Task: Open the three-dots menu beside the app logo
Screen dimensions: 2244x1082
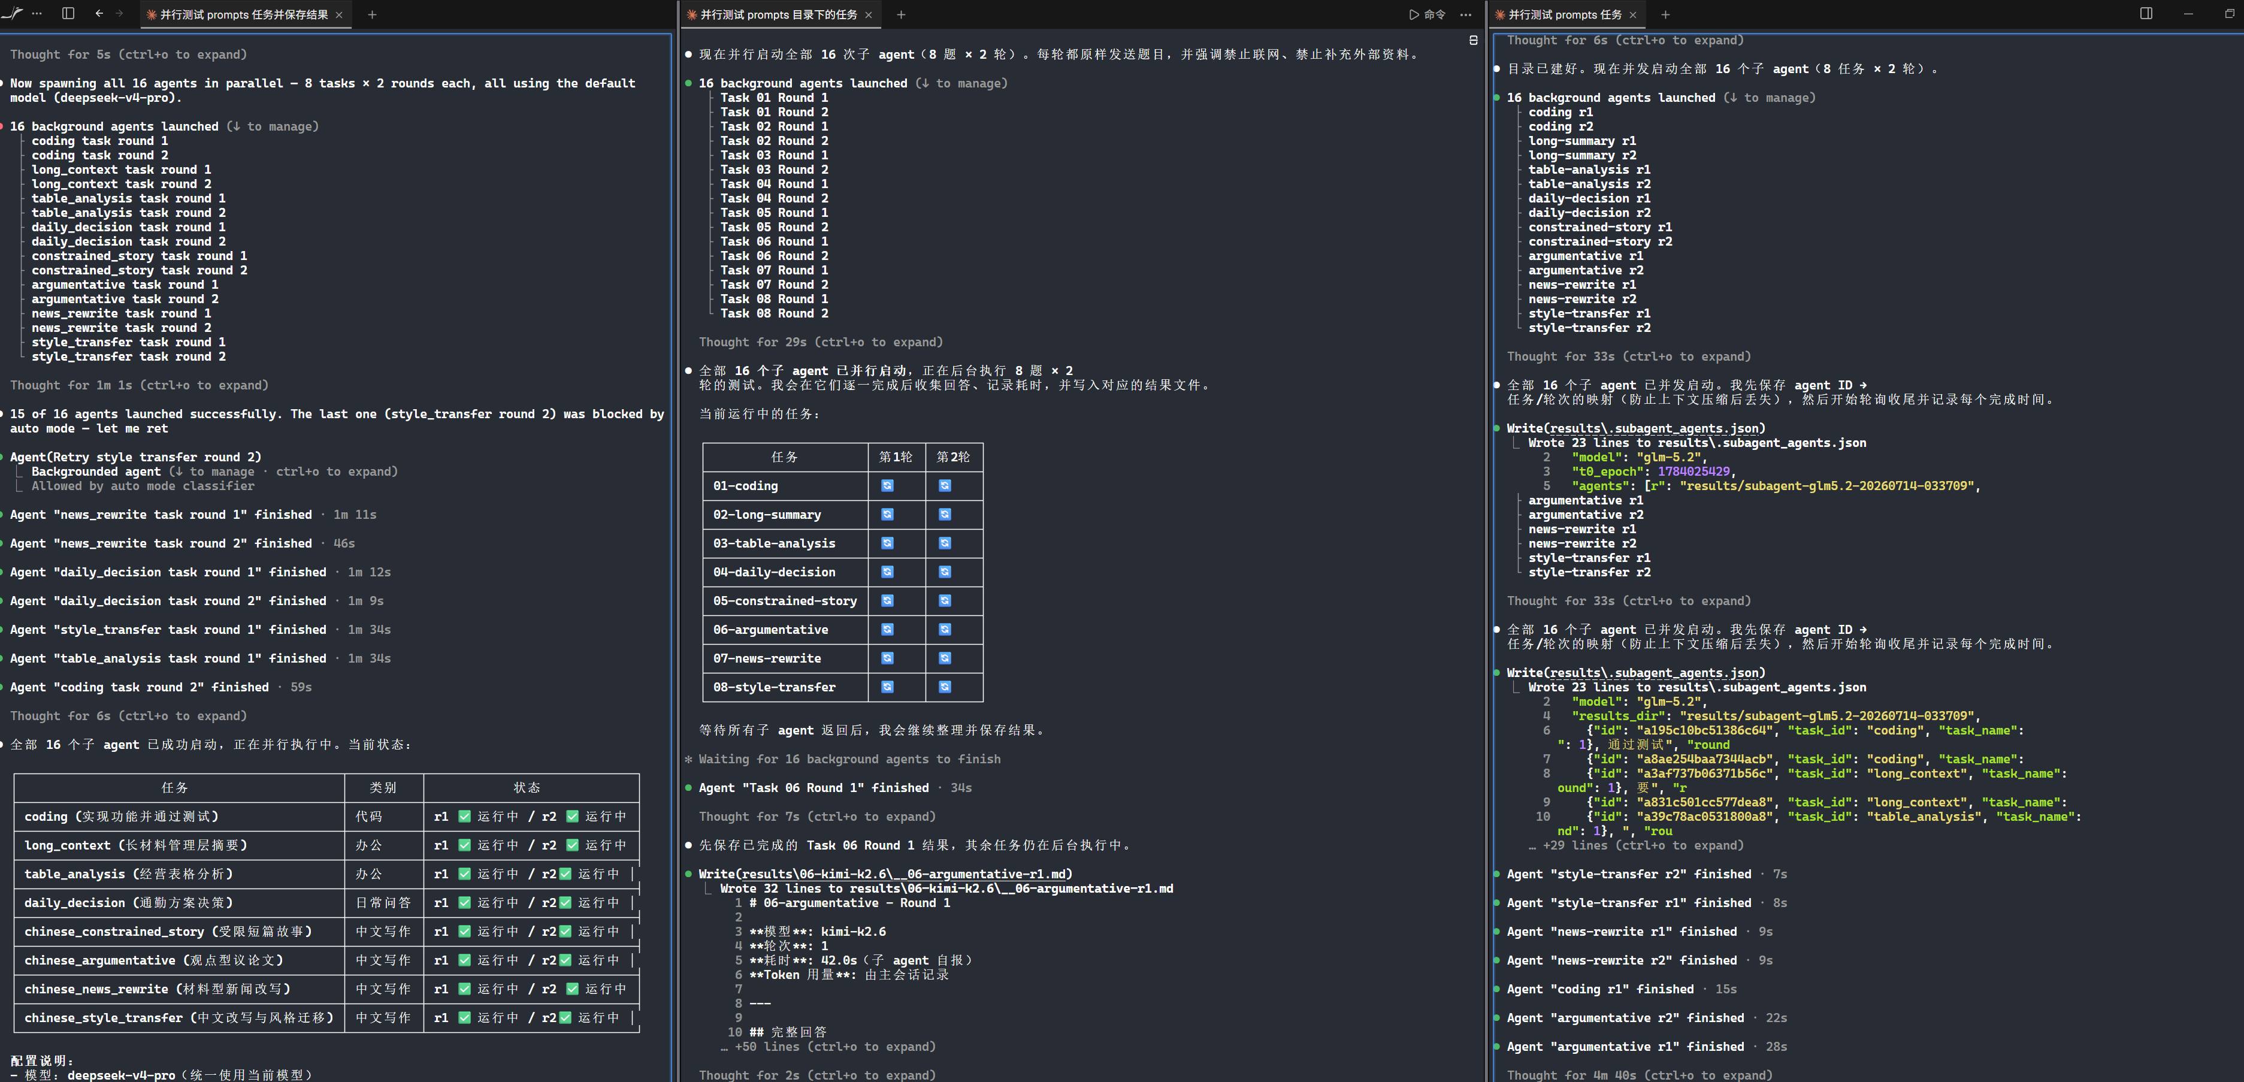Action: tap(37, 14)
